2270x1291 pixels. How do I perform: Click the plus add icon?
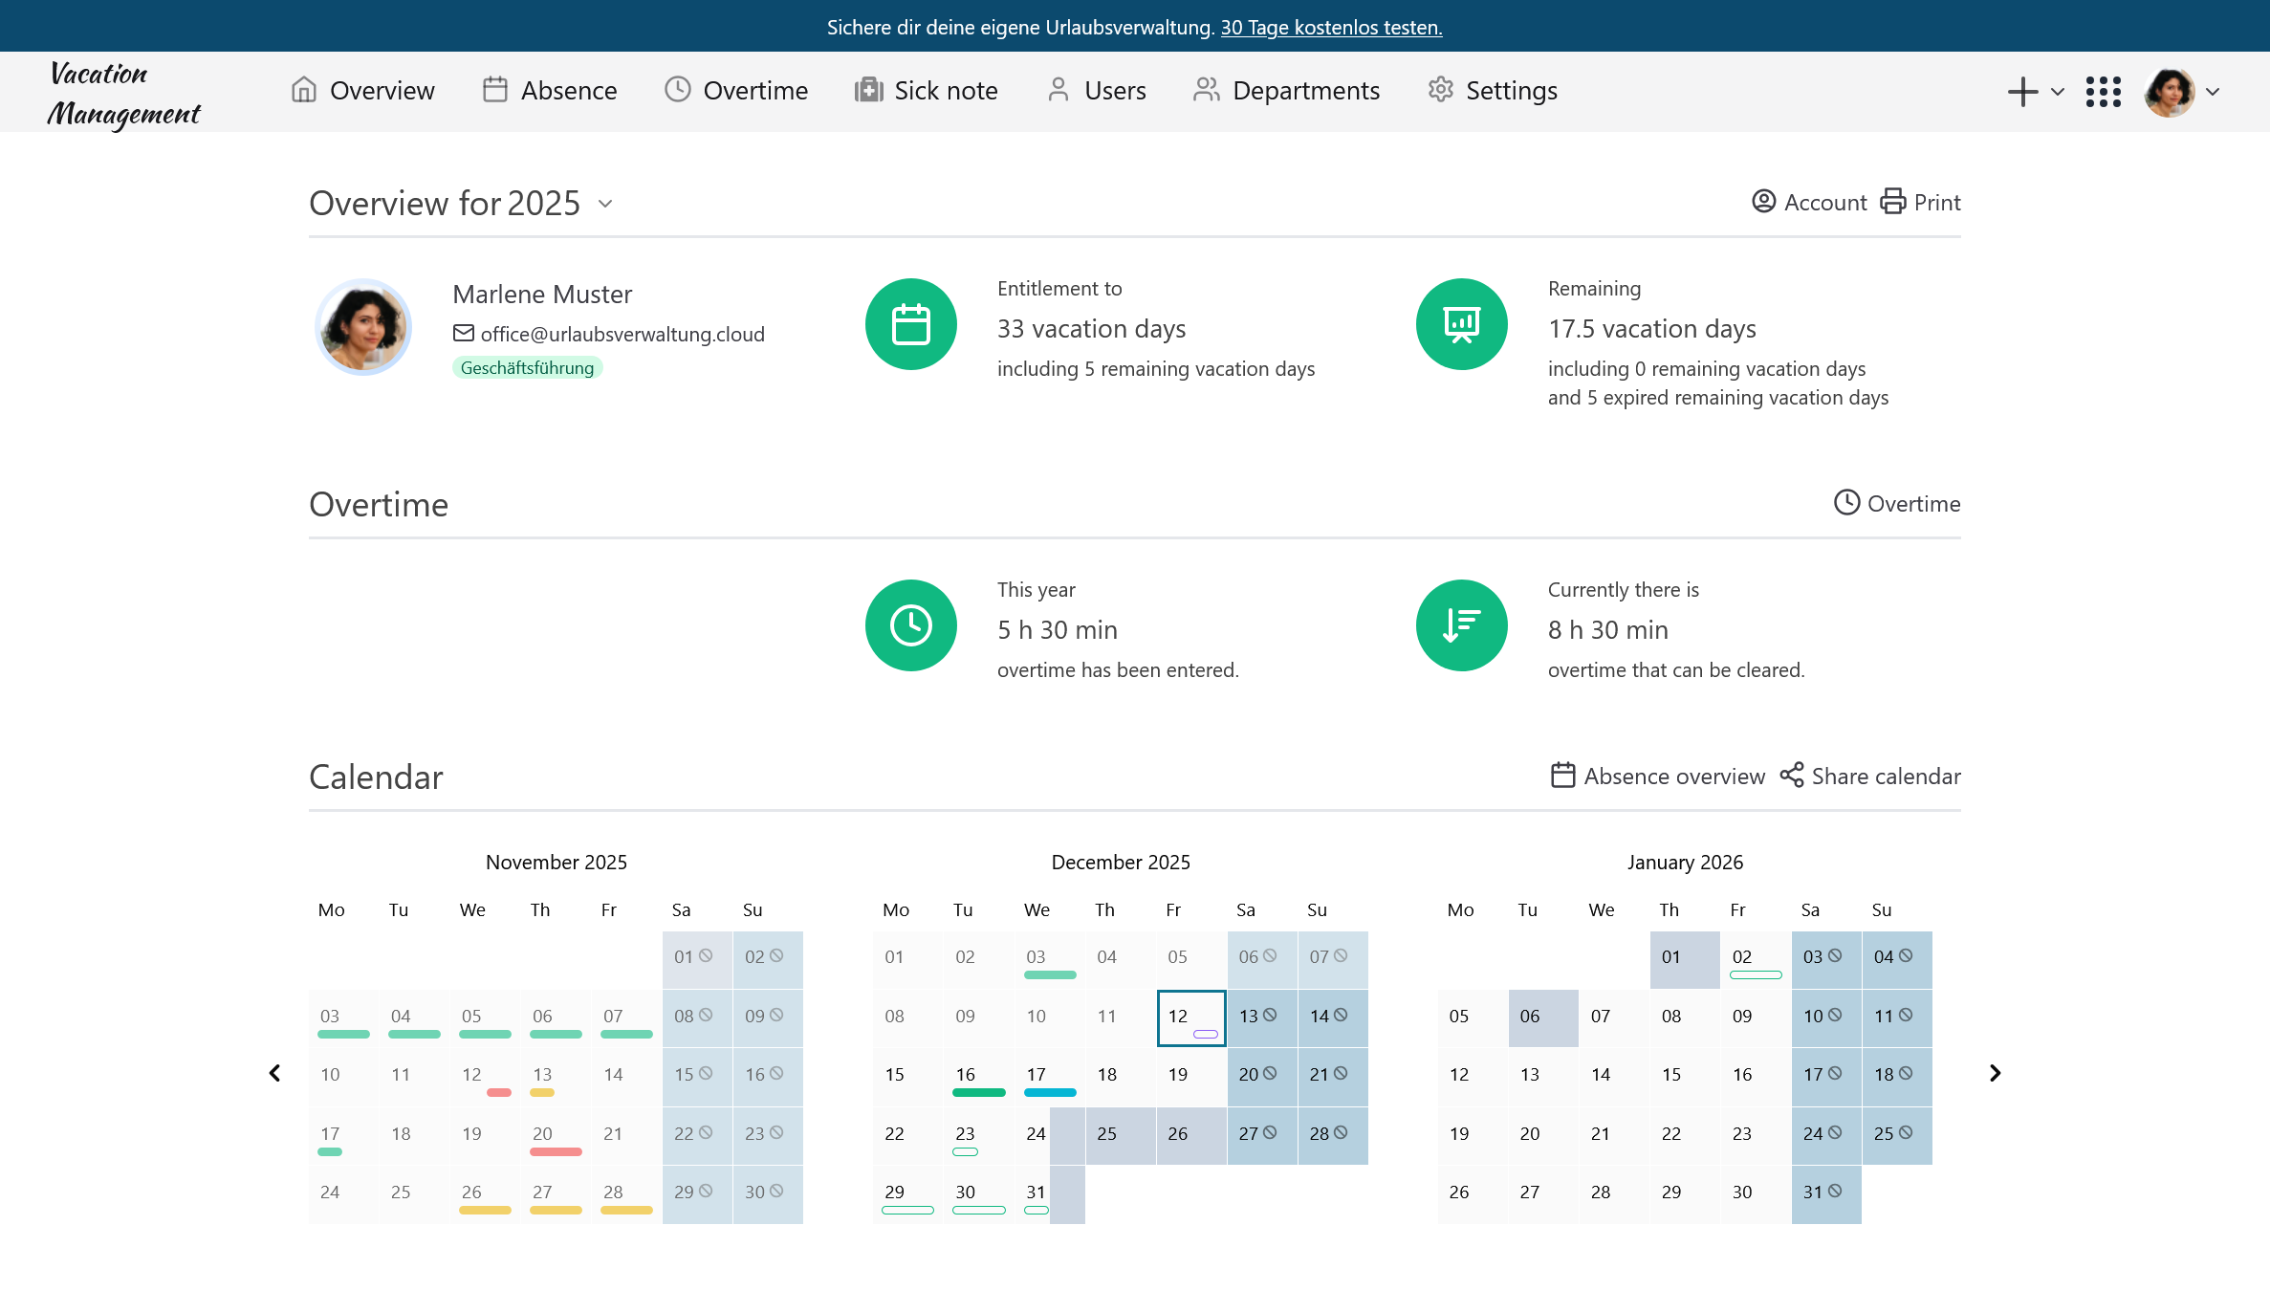click(2022, 92)
